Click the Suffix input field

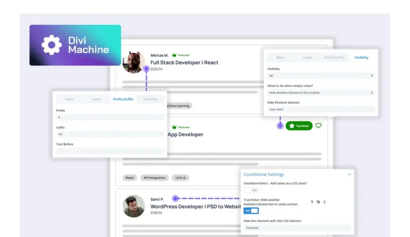(x=110, y=134)
